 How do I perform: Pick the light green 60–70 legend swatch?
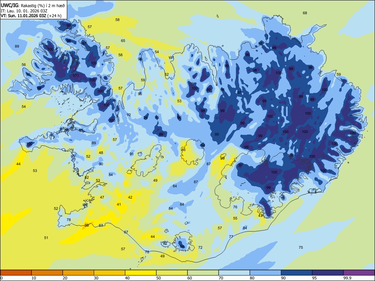(x=203, y=273)
